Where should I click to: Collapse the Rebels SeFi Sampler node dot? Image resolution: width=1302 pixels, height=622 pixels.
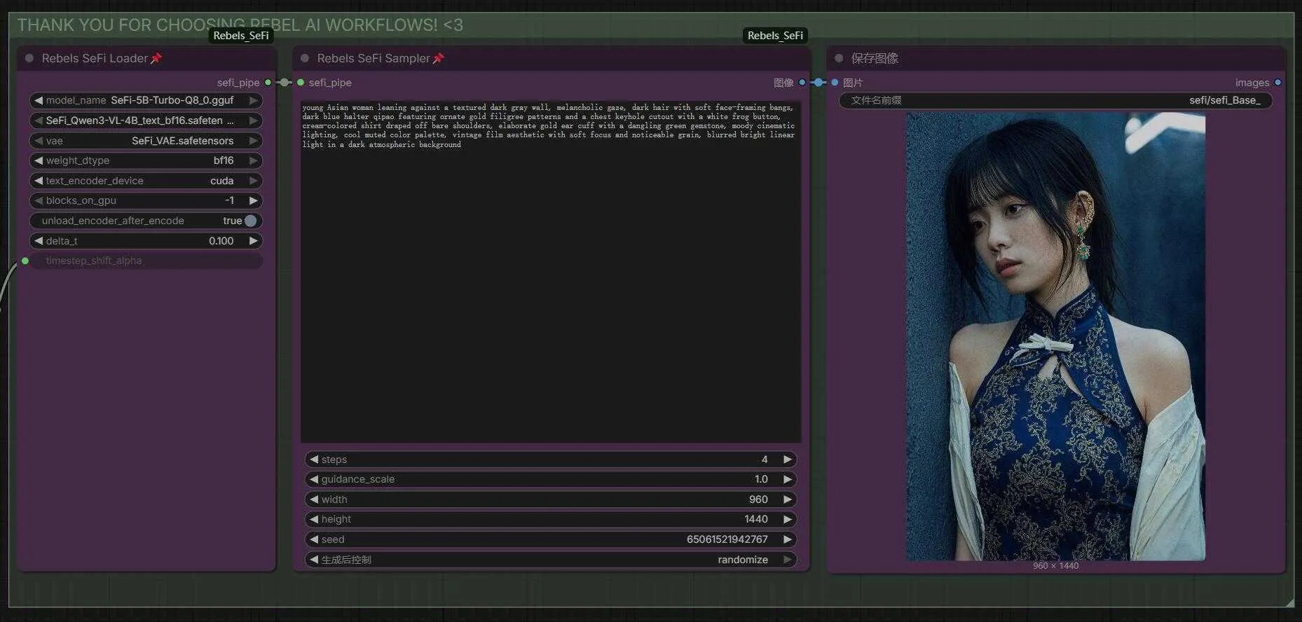click(305, 58)
